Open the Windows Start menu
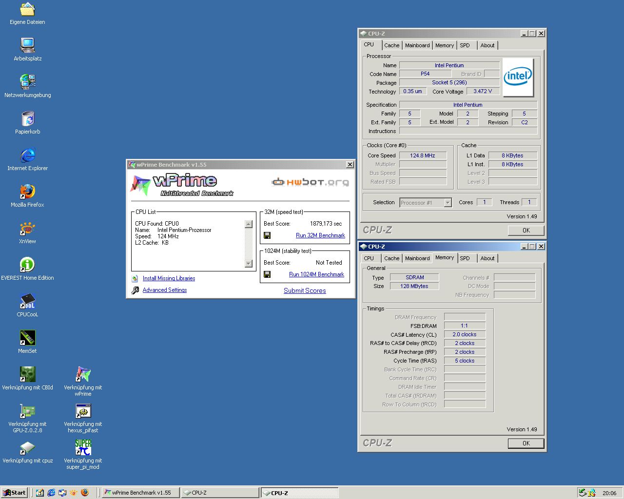The image size is (624, 499). pyautogui.click(x=14, y=493)
